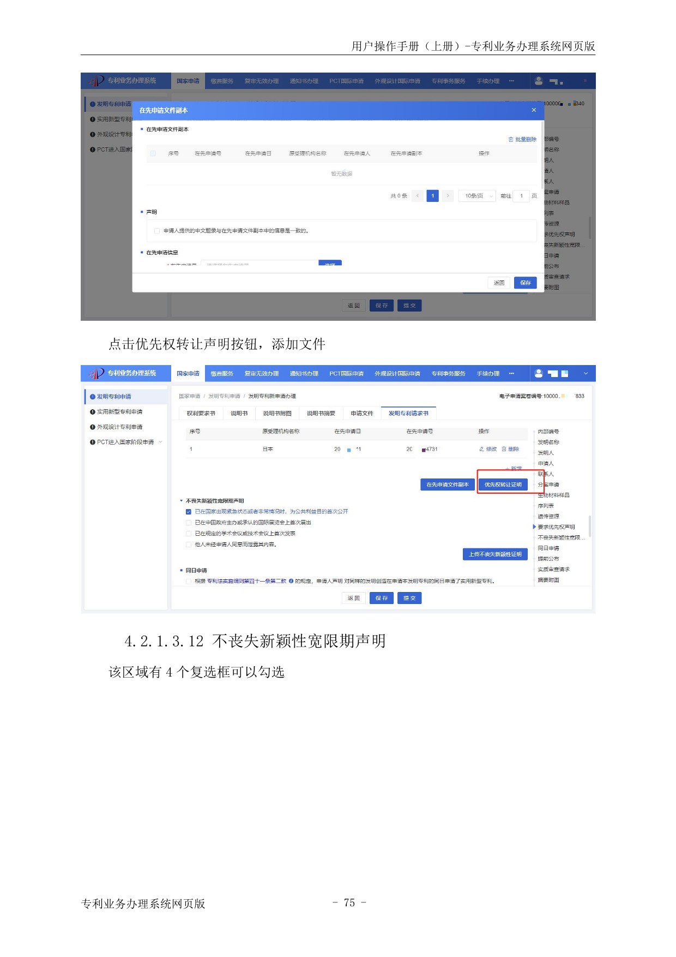
Task: Uncheck 已在国家出现紧急状态或者非常情况时 checkbox
Action: [189, 512]
